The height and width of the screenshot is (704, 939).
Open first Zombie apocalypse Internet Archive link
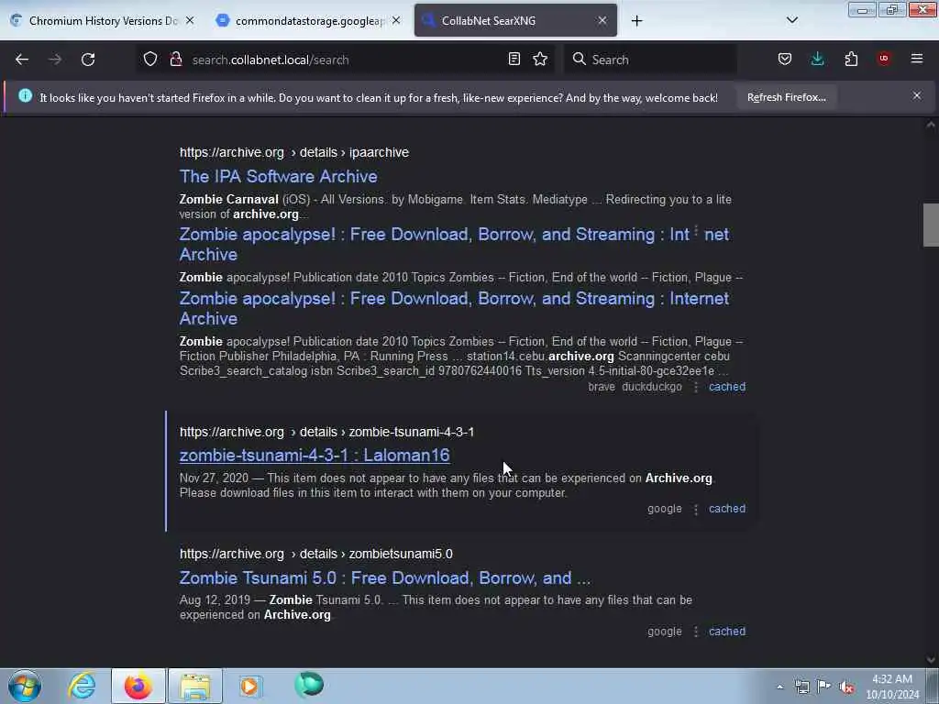click(454, 244)
